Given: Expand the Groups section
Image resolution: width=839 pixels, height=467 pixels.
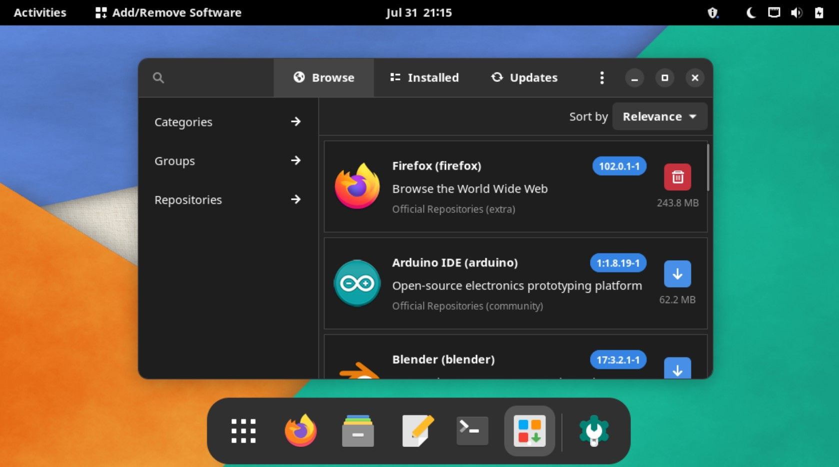Looking at the screenshot, I should coord(228,161).
